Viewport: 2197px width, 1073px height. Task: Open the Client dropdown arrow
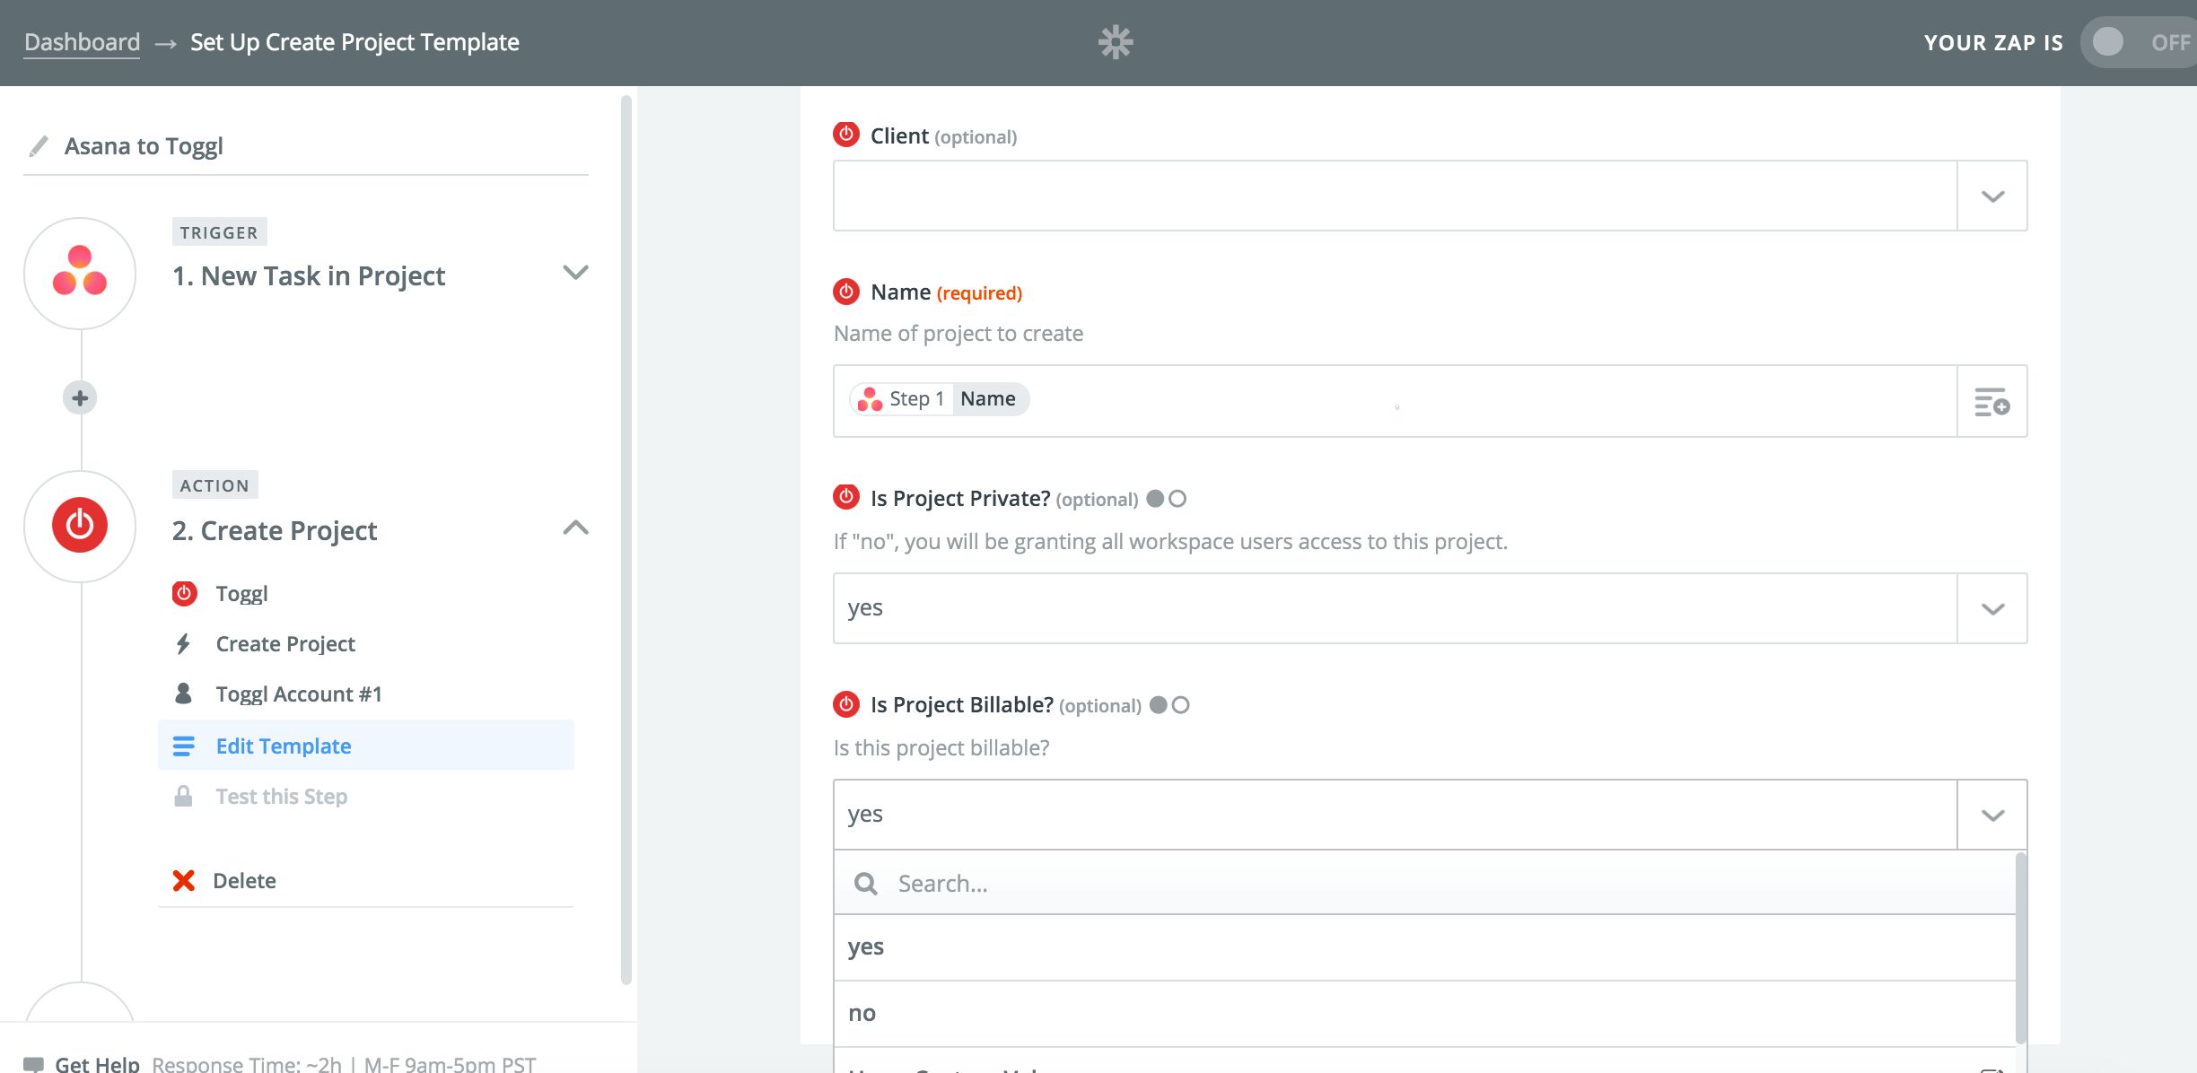[1992, 196]
